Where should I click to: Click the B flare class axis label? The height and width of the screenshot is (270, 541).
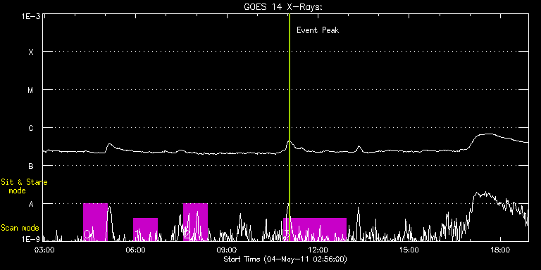coord(31,166)
